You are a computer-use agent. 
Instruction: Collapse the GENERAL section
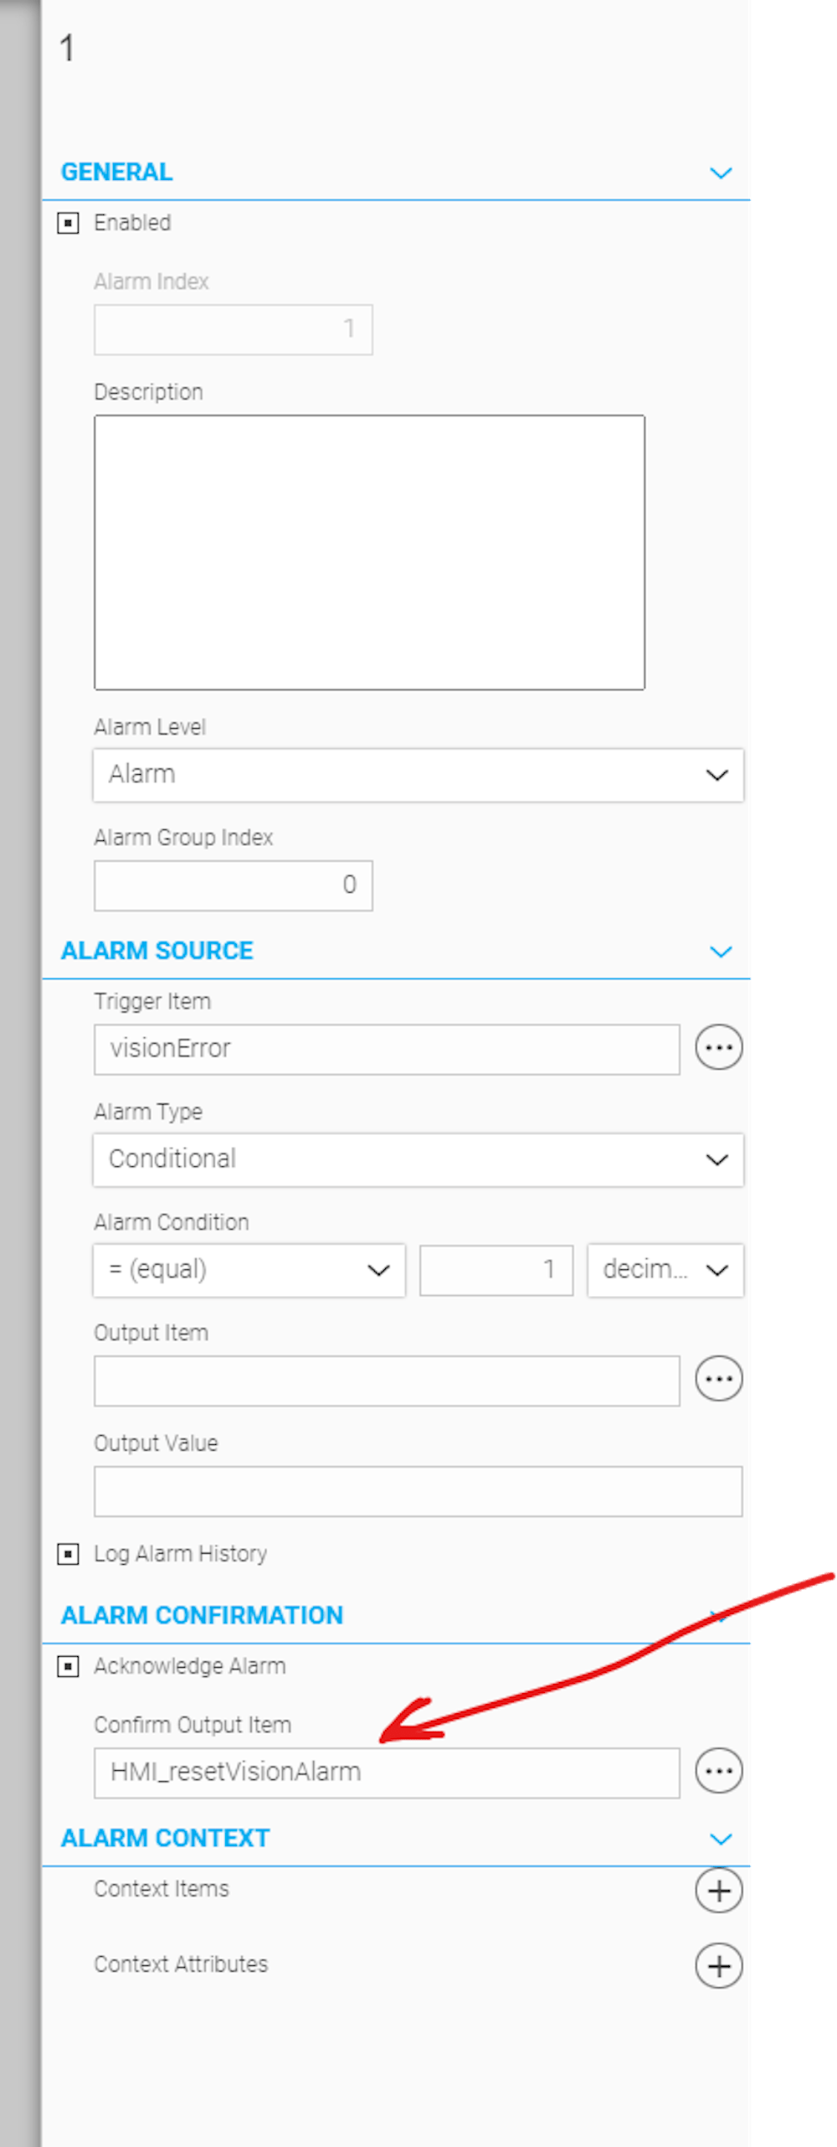pos(721,173)
